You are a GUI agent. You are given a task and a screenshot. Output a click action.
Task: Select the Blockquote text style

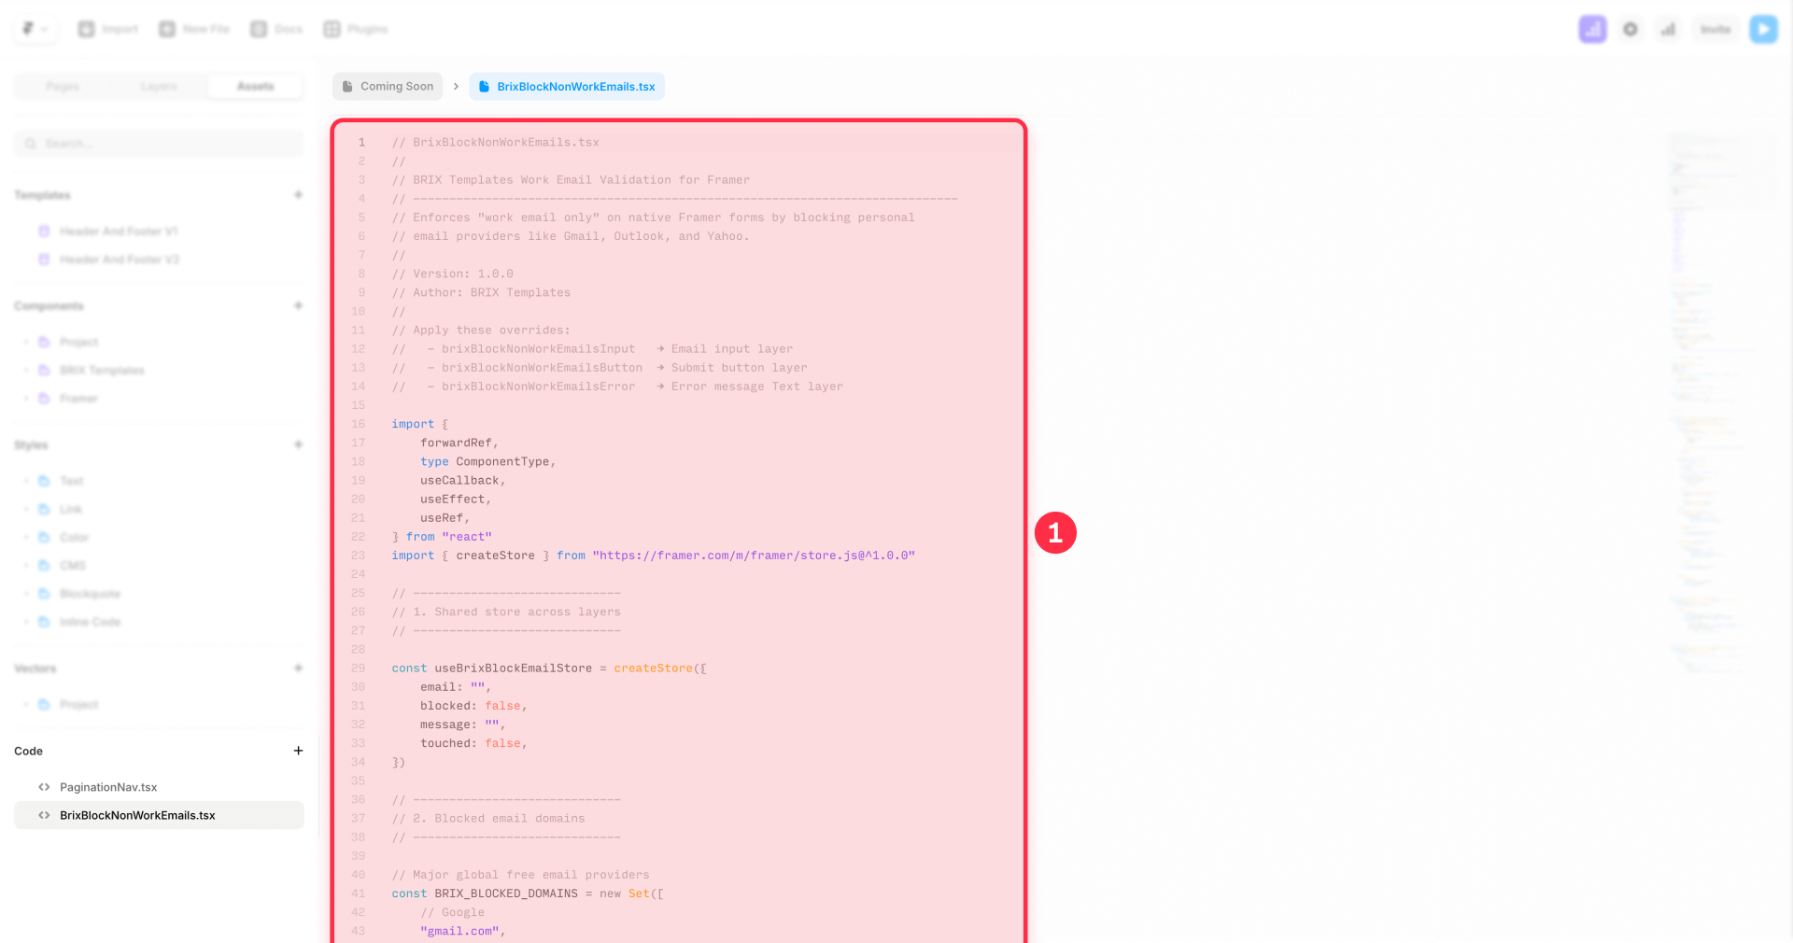click(90, 593)
